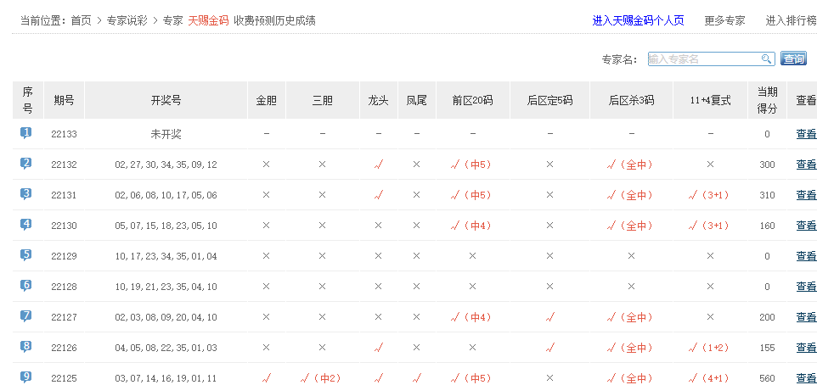Click 查看 for issue 22132

pyautogui.click(x=805, y=165)
